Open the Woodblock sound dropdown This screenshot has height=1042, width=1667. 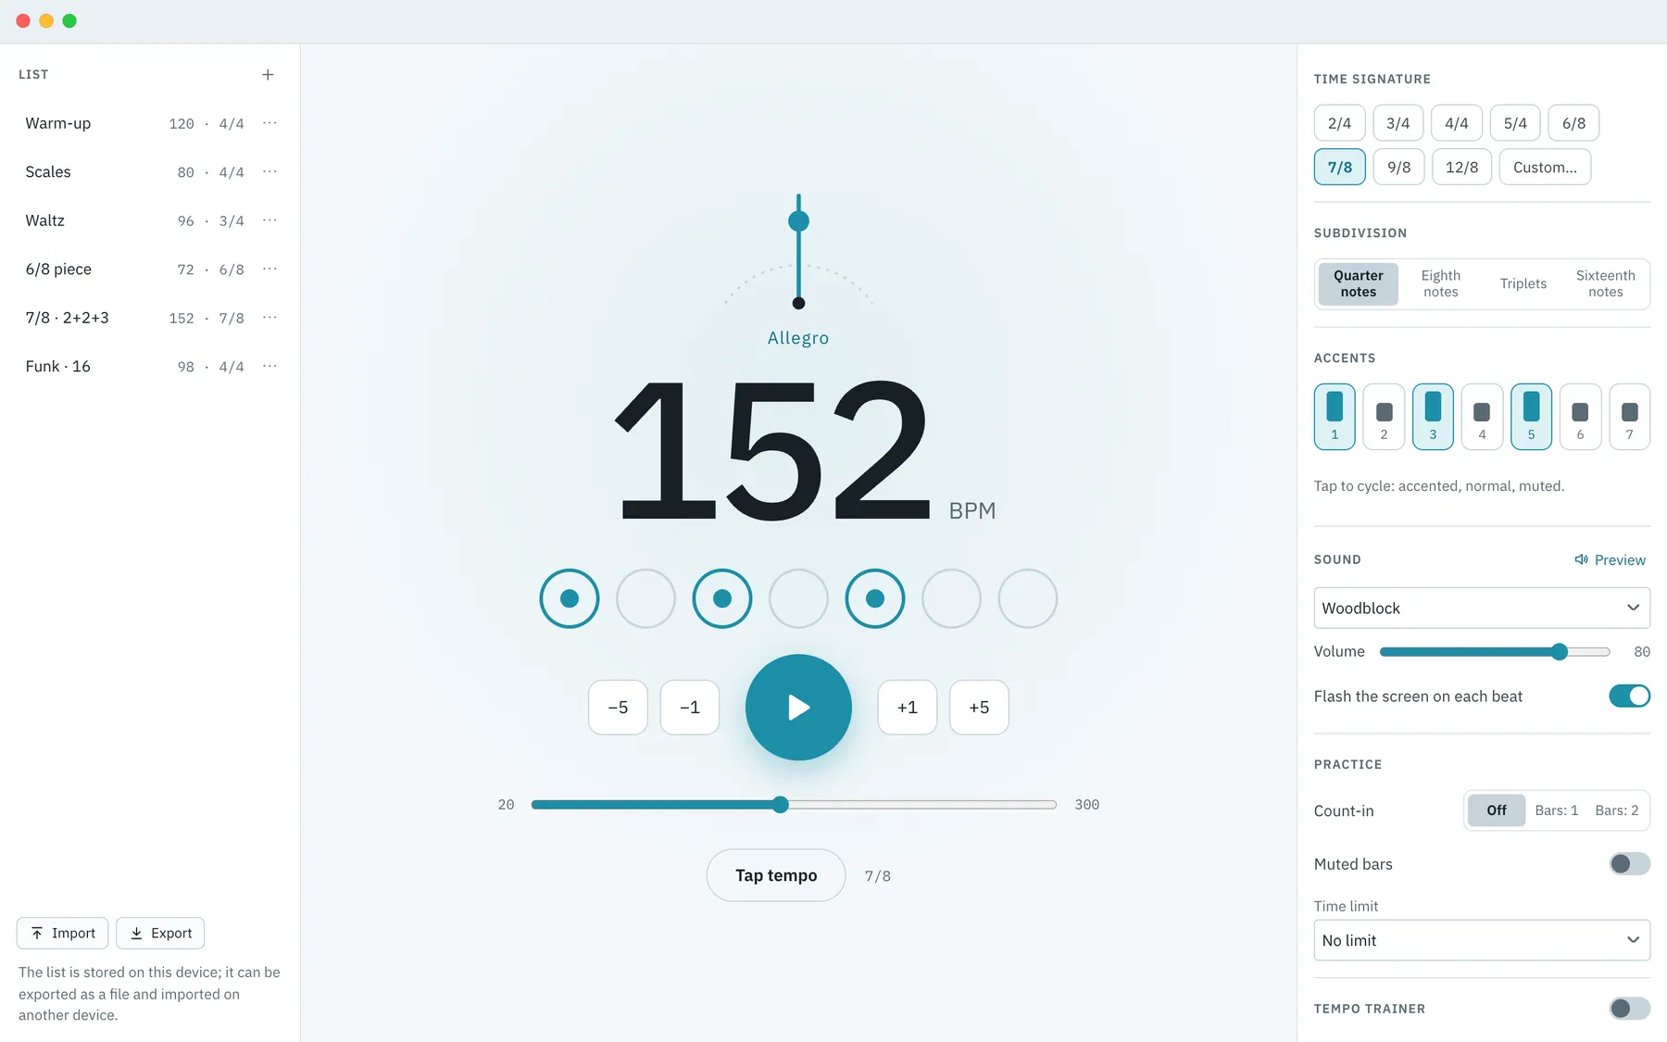(x=1482, y=608)
